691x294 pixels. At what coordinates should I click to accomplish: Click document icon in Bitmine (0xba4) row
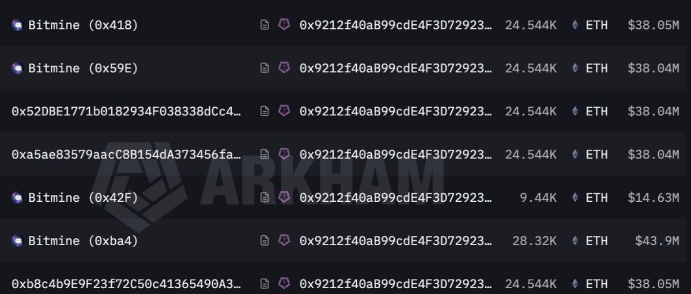[264, 240]
